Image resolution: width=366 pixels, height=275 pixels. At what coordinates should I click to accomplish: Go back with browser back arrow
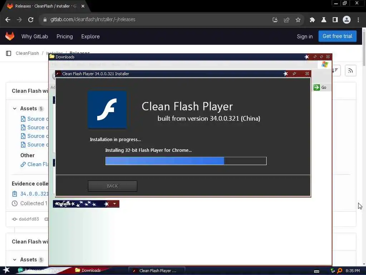[x=8, y=20]
